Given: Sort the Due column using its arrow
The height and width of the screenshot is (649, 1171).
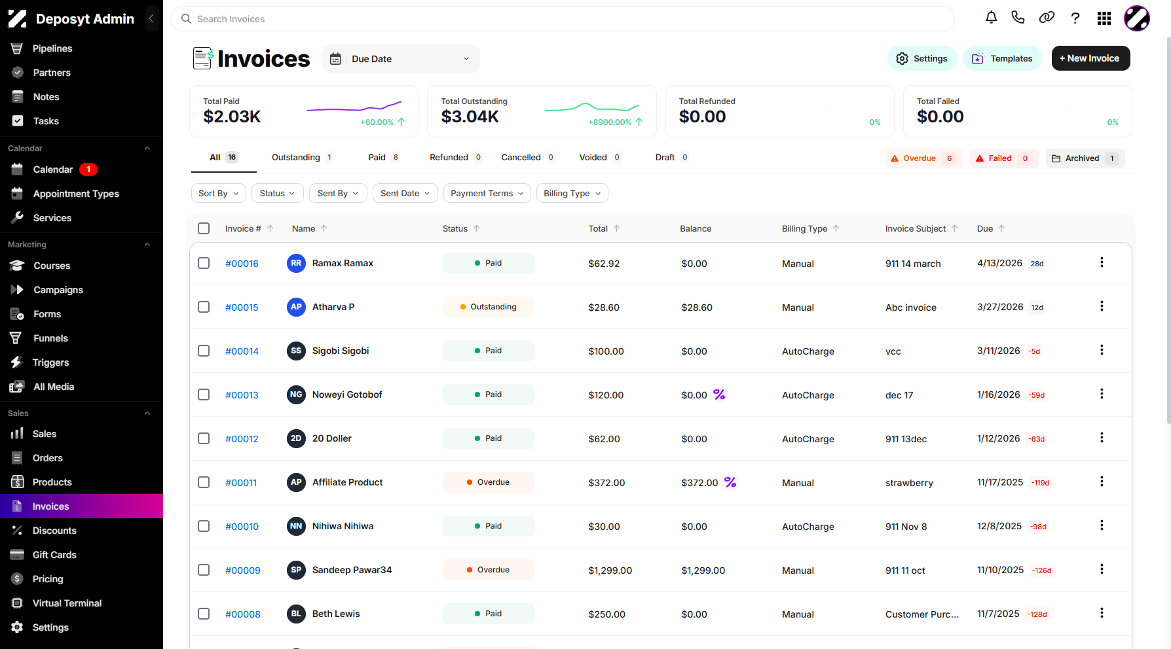Looking at the screenshot, I should pyautogui.click(x=1002, y=228).
